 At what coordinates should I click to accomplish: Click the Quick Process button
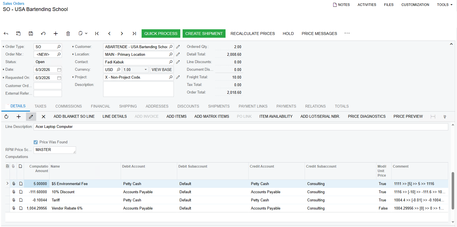click(x=161, y=34)
